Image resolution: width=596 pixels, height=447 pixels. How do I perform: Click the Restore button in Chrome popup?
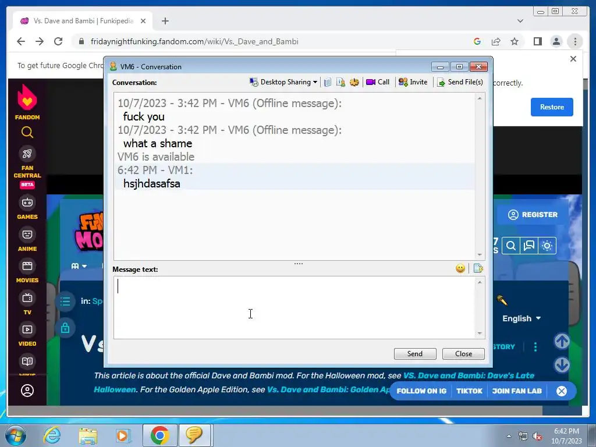point(552,107)
